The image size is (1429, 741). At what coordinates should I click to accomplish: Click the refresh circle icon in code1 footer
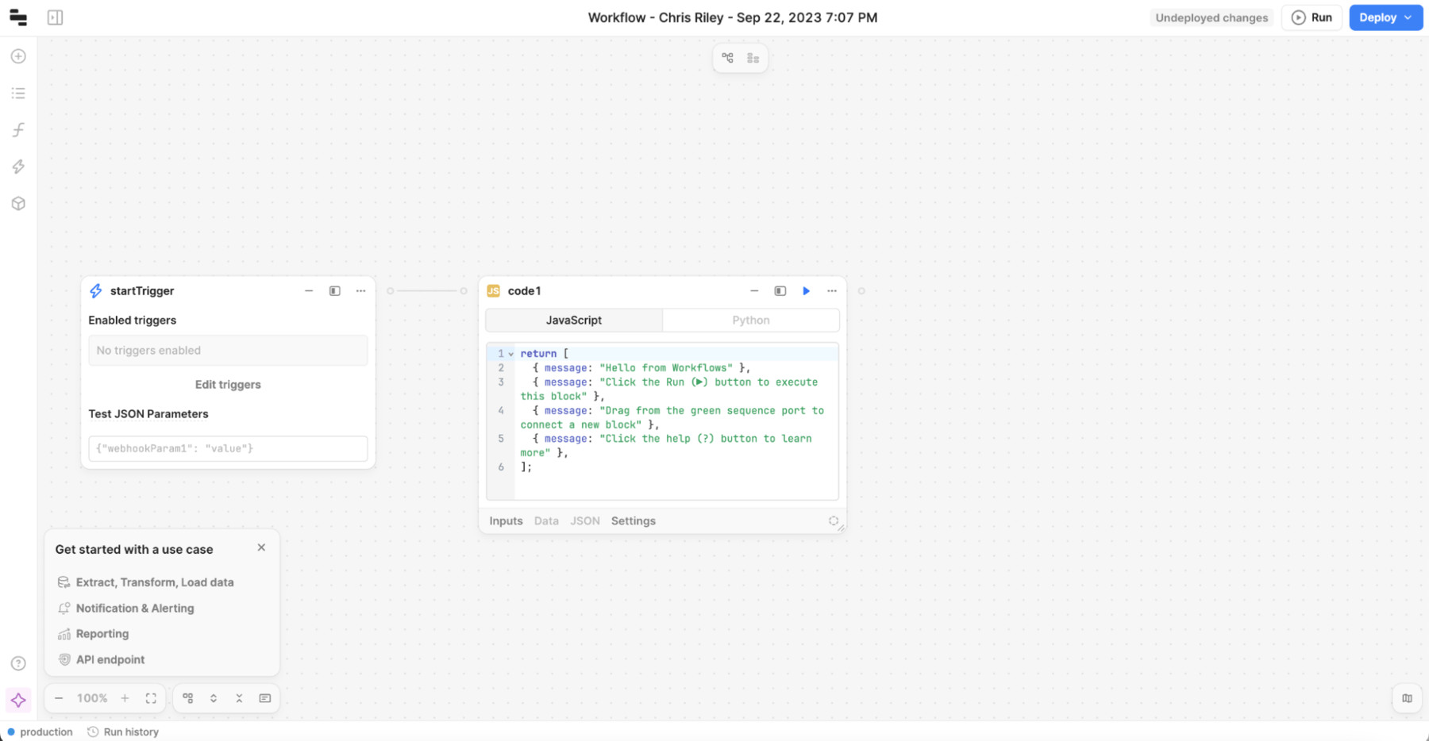pyautogui.click(x=833, y=521)
